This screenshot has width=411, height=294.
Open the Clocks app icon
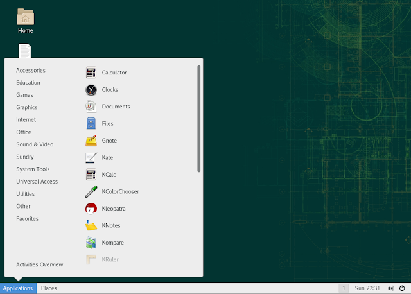click(91, 90)
